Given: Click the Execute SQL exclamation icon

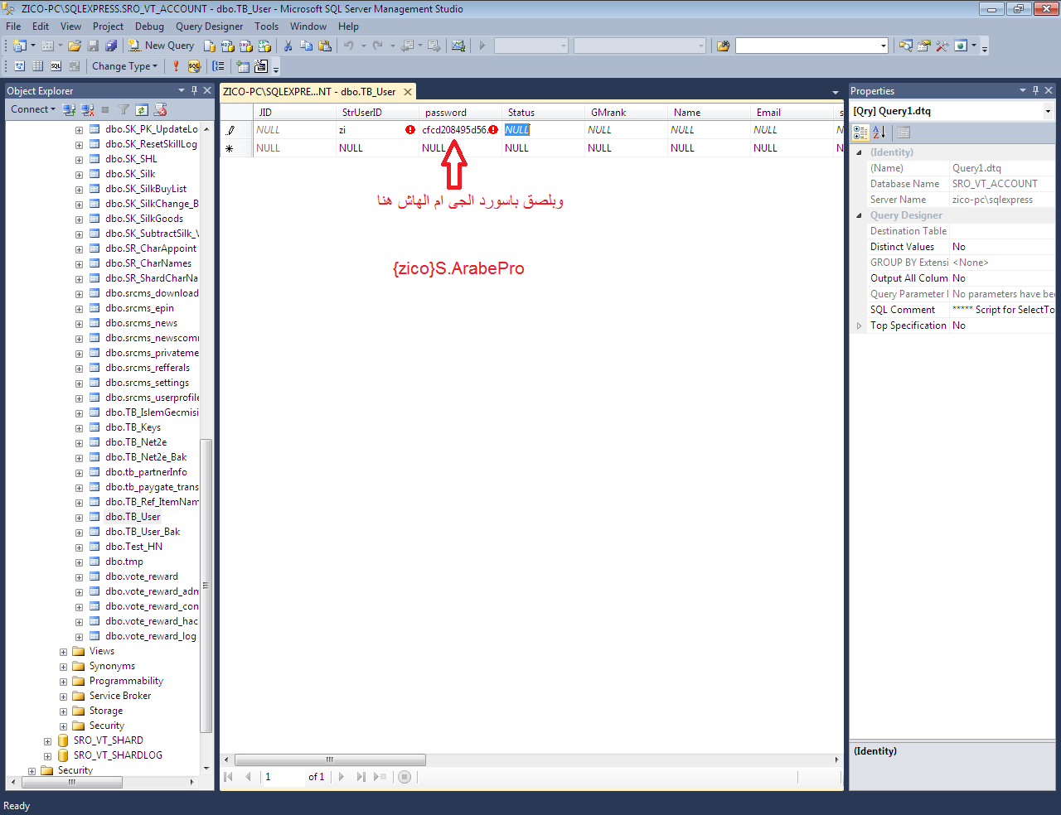Looking at the screenshot, I should pos(176,66).
